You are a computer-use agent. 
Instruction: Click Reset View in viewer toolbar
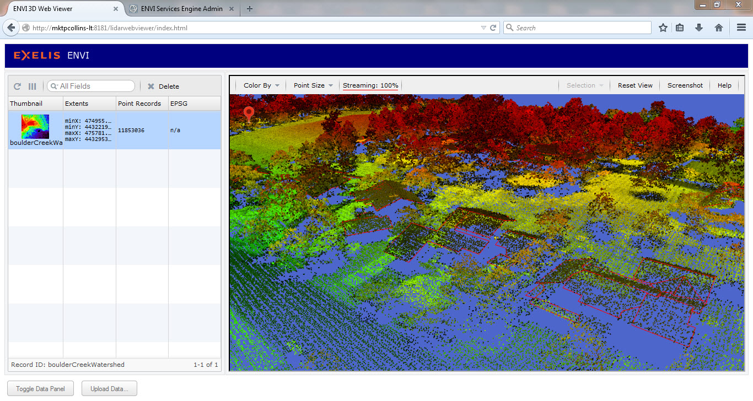pyautogui.click(x=635, y=85)
